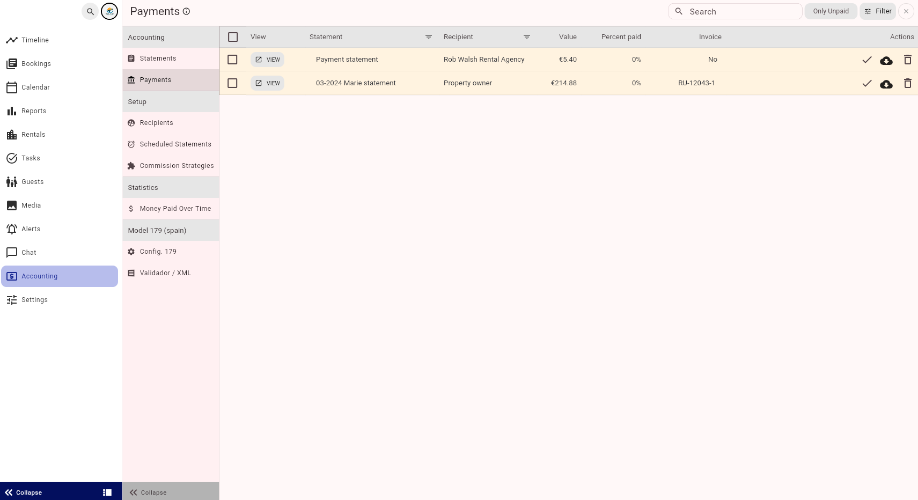Check the 03-2024 Marie statement checkbox
918x500 pixels.
pyautogui.click(x=232, y=83)
